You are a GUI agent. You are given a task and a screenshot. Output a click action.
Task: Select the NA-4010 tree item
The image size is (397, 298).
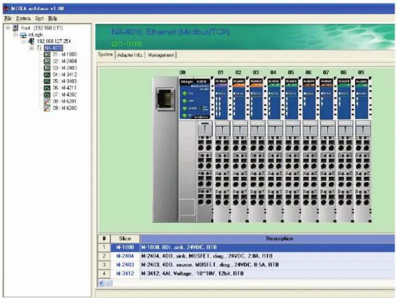(x=54, y=48)
